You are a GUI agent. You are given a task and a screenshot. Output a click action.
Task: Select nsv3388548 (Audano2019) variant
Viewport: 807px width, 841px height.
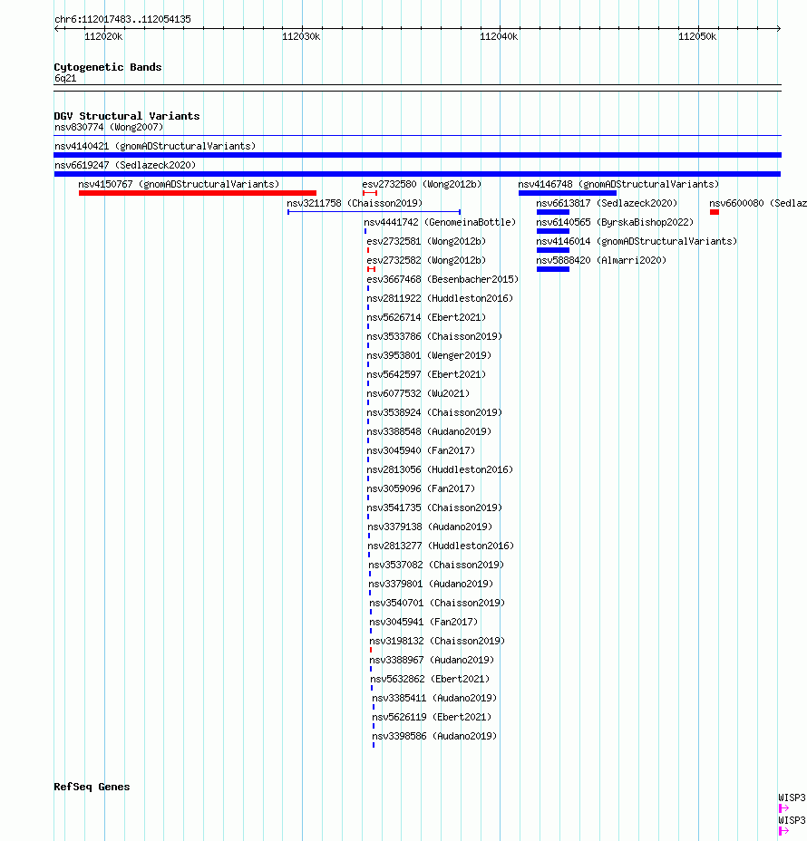tap(429, 431)
